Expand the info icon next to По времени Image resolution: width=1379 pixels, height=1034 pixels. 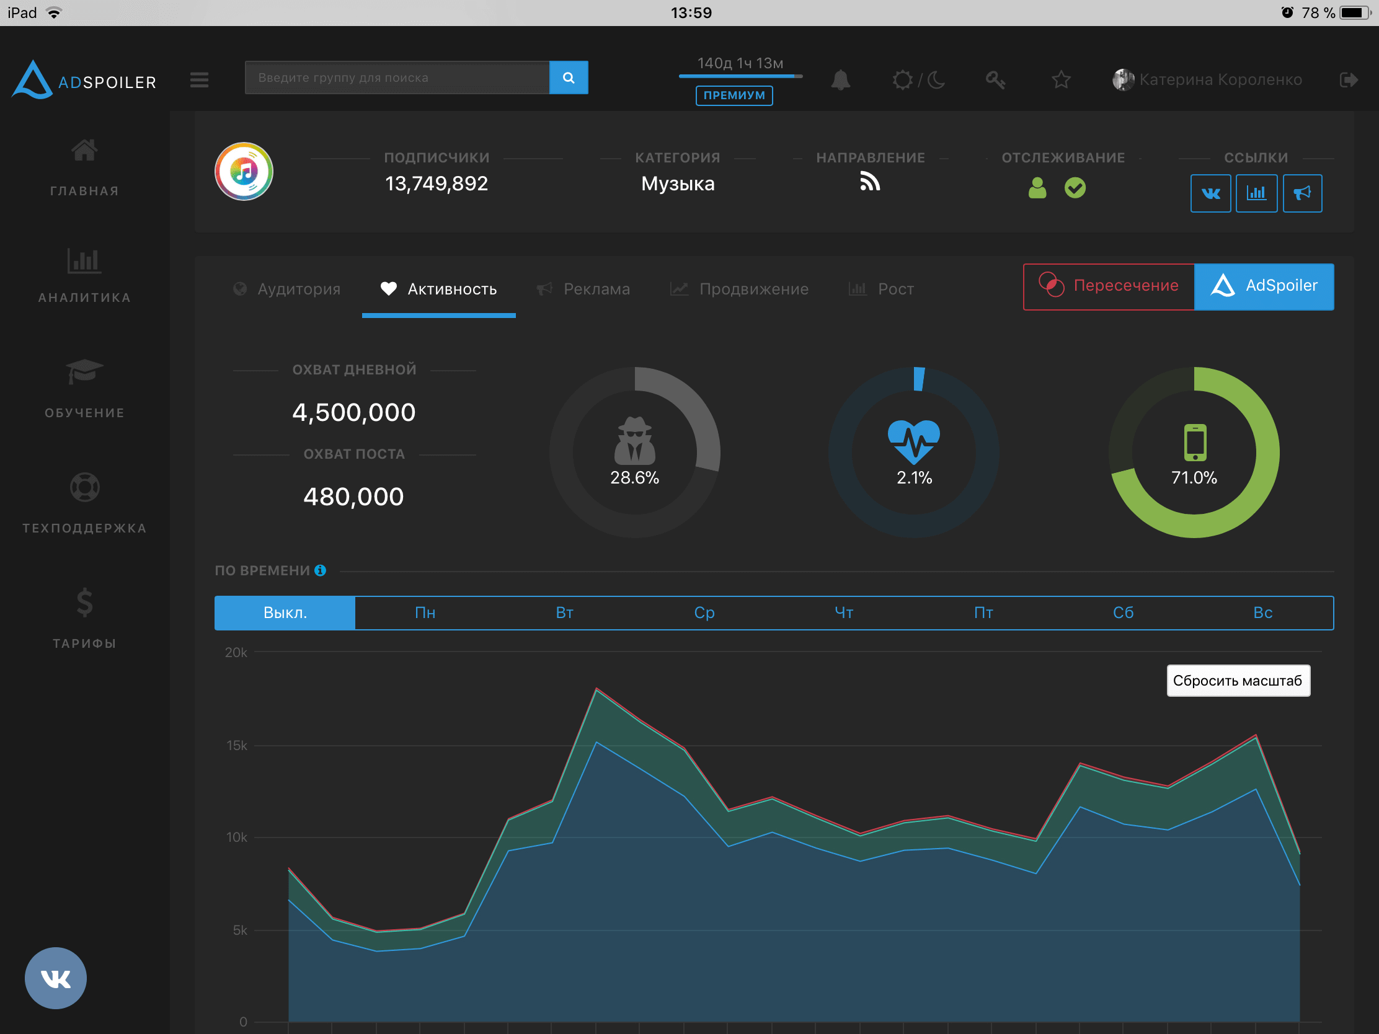pyautogui.click(x=321, y=570)
